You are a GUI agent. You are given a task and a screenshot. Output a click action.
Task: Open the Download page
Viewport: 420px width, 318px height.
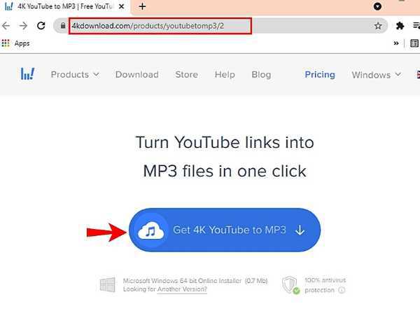(x=137, y=74)
